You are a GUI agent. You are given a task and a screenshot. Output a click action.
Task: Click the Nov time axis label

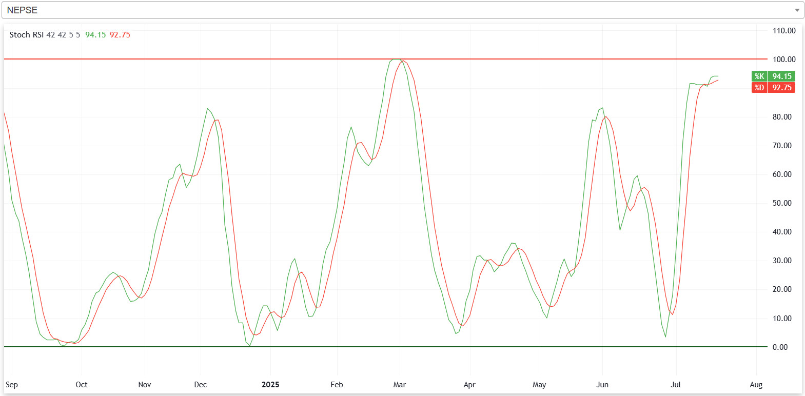pyautogui.click(x=145, y=385)
